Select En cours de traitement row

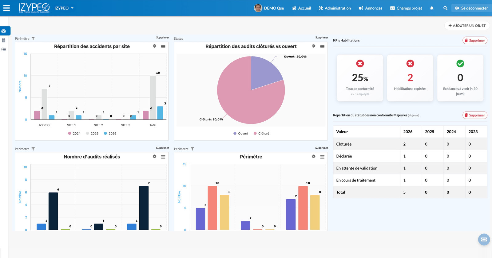[410, 180]
